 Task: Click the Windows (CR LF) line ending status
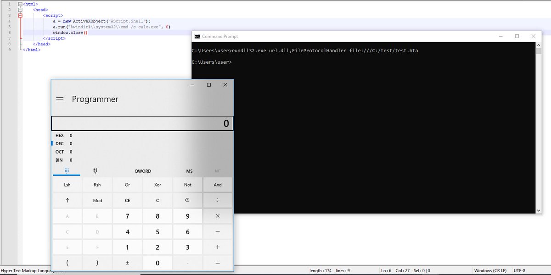(x=491, y=270)
